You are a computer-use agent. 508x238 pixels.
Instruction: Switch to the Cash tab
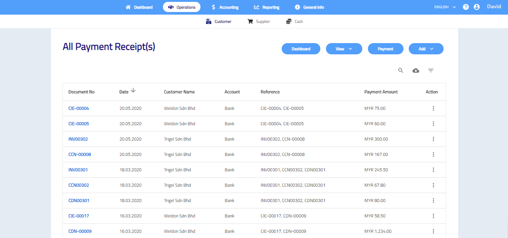pos(294,22)
